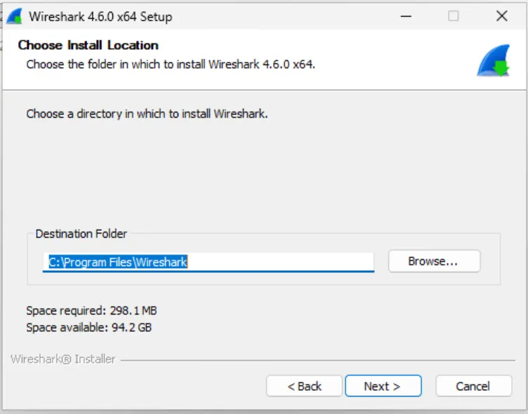The width and height of the screenshot is (528, 414).
Task: Return with the Back button
Action: (x=304, y=386)
